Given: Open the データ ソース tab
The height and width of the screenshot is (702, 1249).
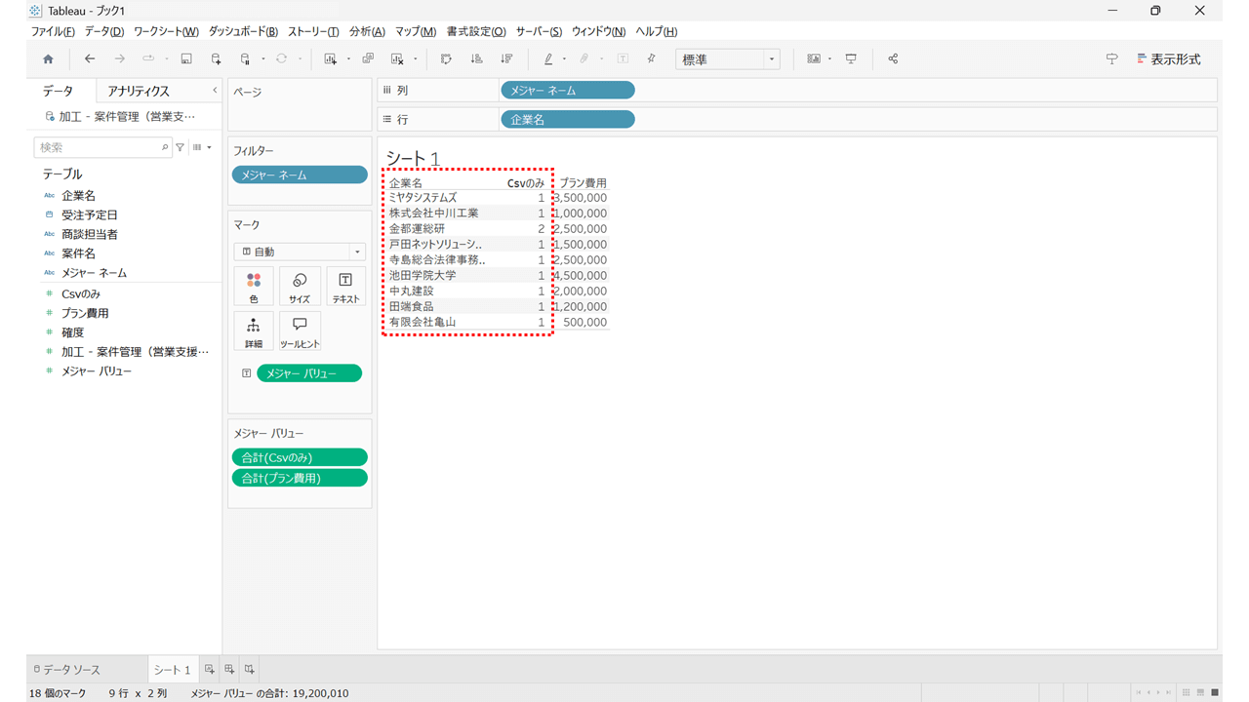Looking at the screenshot, I should (65, 670).
